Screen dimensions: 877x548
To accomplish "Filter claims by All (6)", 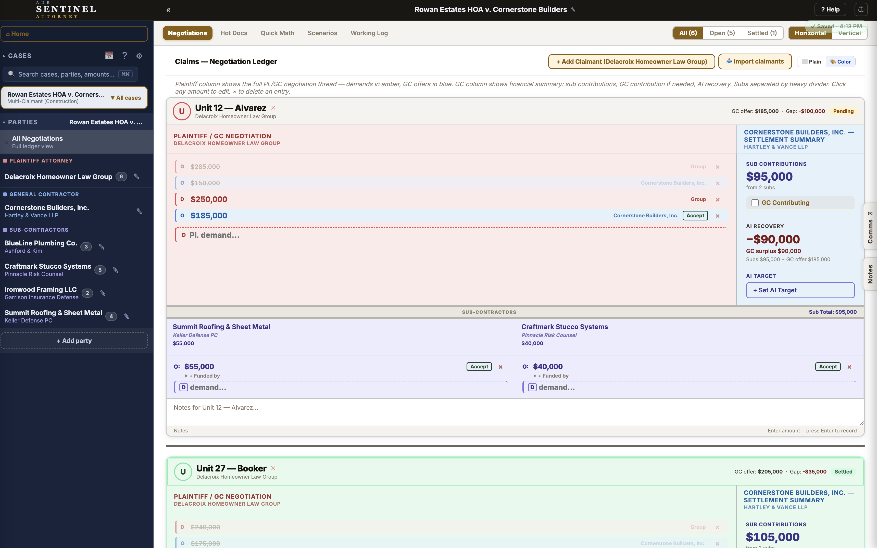I will (688, 33).
